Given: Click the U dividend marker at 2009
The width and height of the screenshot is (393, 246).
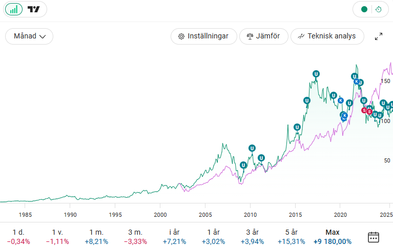Looking at the screenshot, I should (x=243, y=165).
